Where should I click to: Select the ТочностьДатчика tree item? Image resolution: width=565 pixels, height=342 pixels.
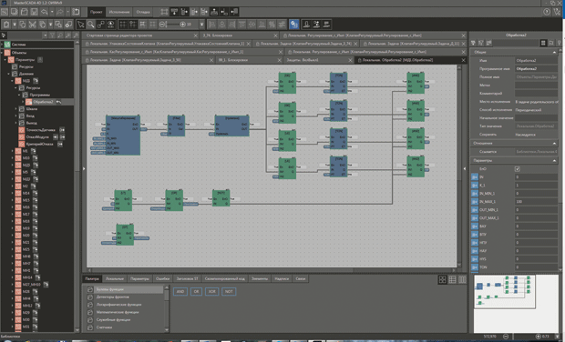pyautogui.click(x=40, y=130)
